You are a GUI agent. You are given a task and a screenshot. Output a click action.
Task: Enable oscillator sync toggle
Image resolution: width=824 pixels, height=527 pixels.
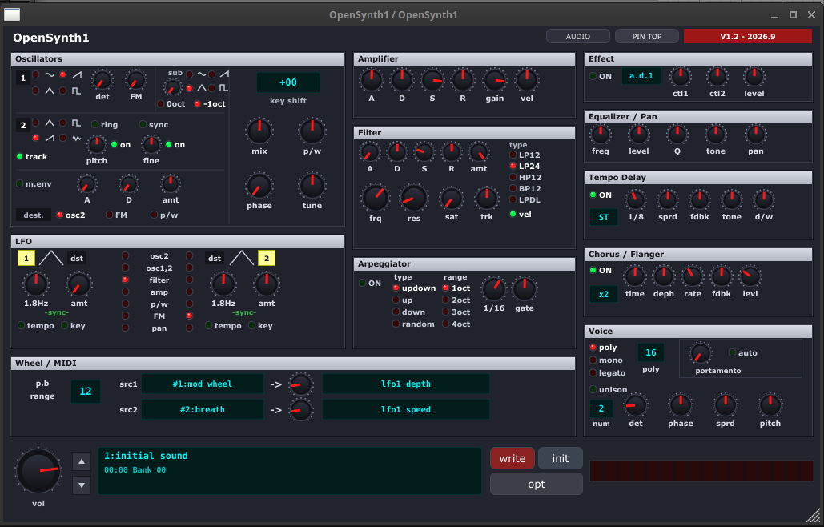[143, 124]
